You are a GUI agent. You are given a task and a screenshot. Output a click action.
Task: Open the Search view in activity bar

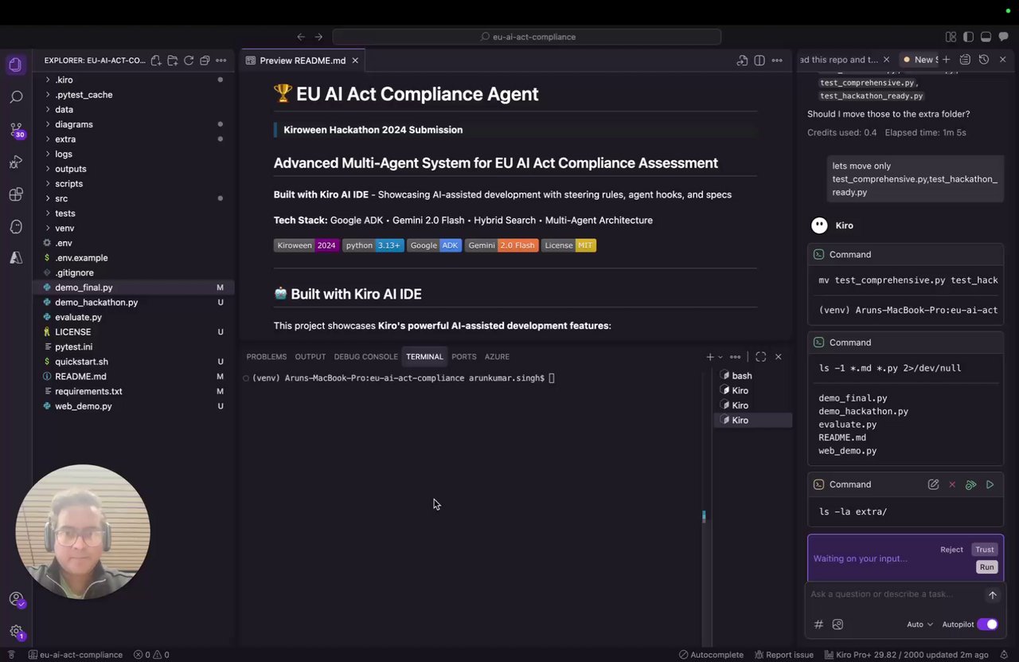coord(16,97)
